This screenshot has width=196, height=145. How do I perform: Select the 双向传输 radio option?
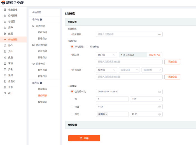87,47
